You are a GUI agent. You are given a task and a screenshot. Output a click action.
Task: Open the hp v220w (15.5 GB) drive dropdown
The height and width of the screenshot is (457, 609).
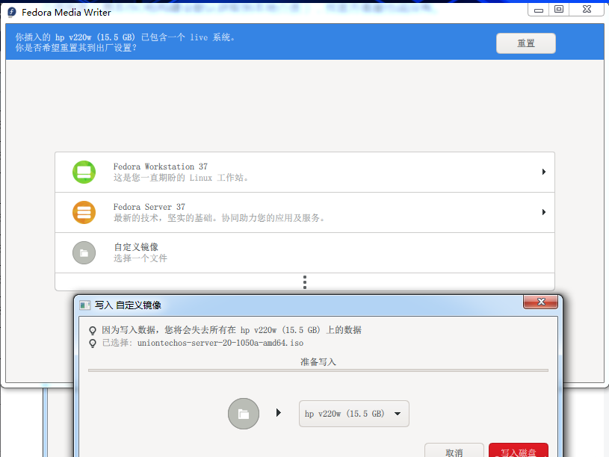point(354,414)
